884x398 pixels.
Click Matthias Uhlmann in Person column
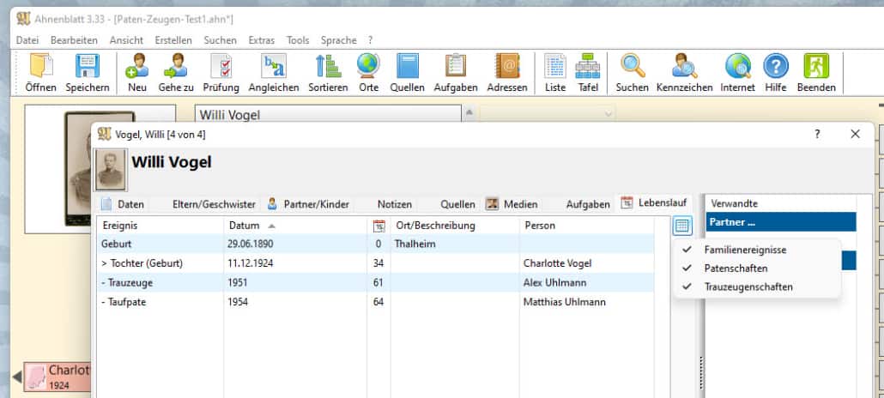(565, 302)
